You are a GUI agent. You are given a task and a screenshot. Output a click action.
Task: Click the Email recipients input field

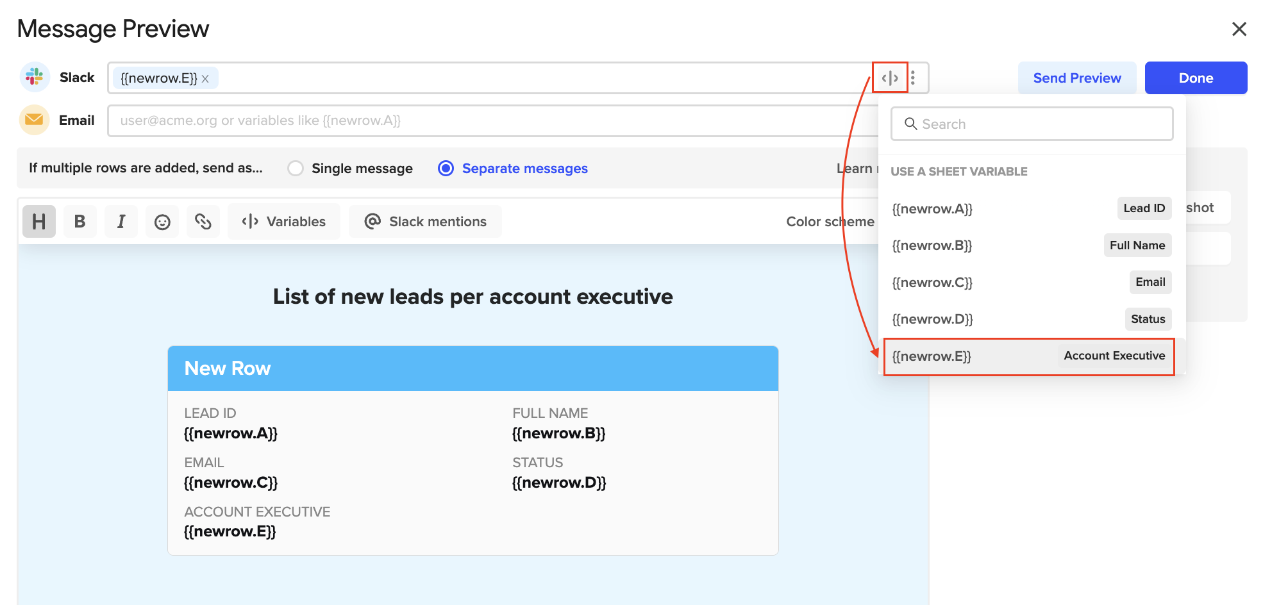point(493,120)
